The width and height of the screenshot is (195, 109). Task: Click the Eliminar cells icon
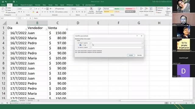(146, 9)
